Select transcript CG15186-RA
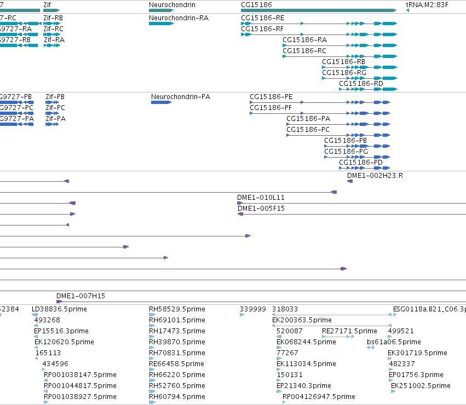Image resolution: width=466 pixels, height=405 pixels. pos(304,40)
